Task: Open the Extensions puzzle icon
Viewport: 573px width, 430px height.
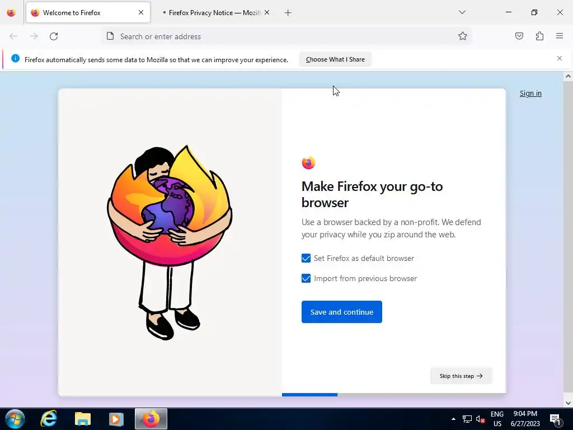Action: 539,36
